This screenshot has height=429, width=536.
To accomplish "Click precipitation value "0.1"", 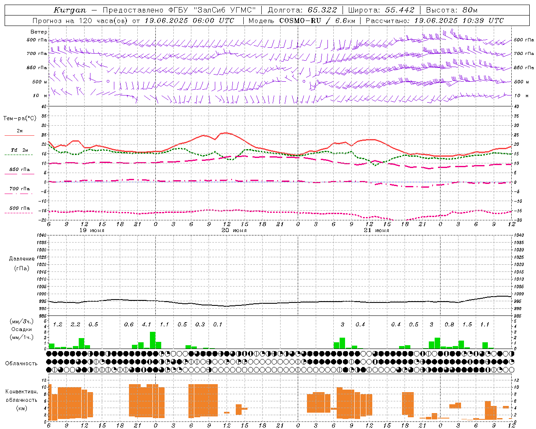I will (x=218, y=325).
